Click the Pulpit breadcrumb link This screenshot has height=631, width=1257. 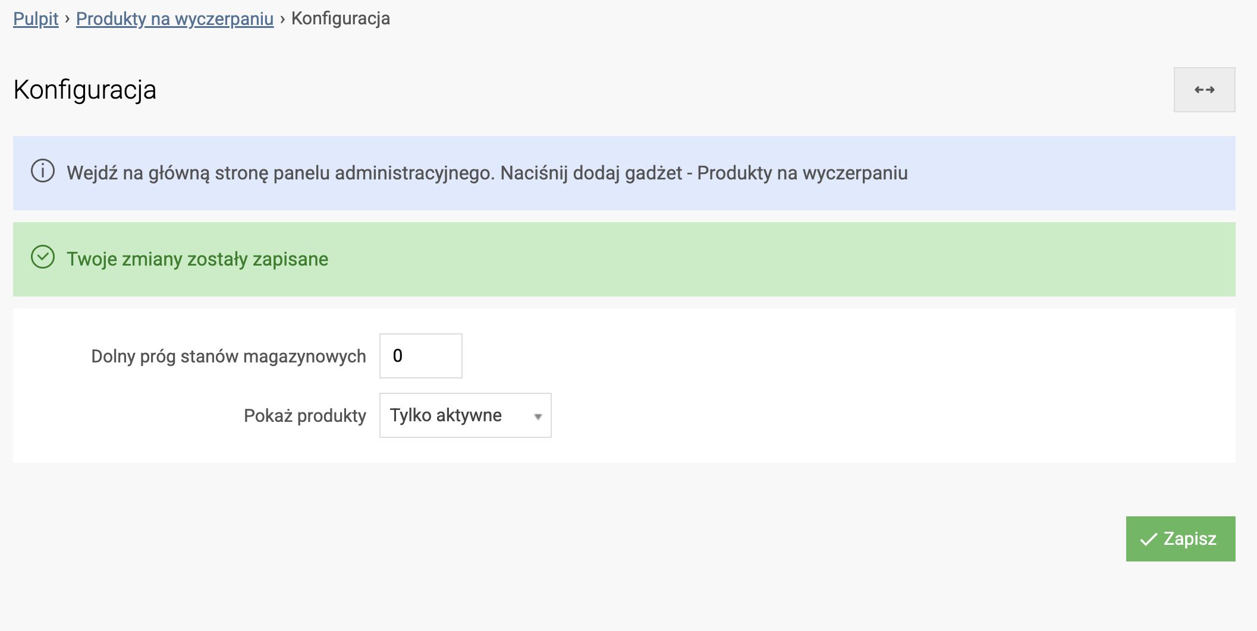click(36, 19)
